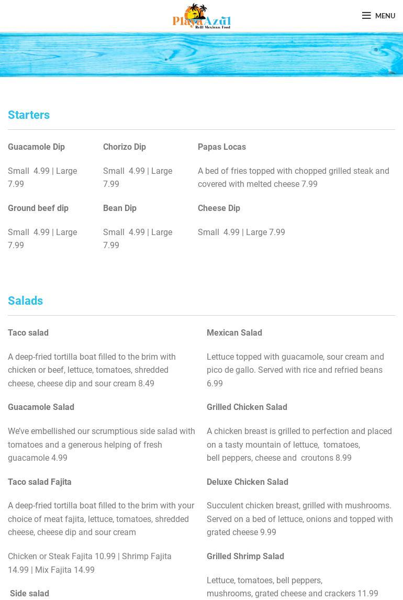
Task: Click the Side salad title
Action: (x=29, y=593)
